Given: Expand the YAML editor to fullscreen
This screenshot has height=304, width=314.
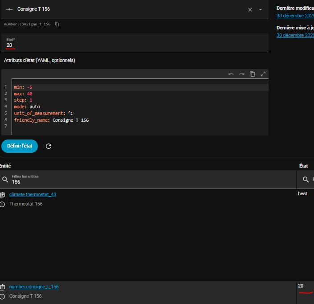Looking at the screenshot, I should tap(263, 74).
